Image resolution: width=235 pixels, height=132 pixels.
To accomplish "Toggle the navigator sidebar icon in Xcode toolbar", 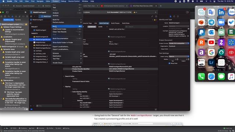I will tap(7, 12).
